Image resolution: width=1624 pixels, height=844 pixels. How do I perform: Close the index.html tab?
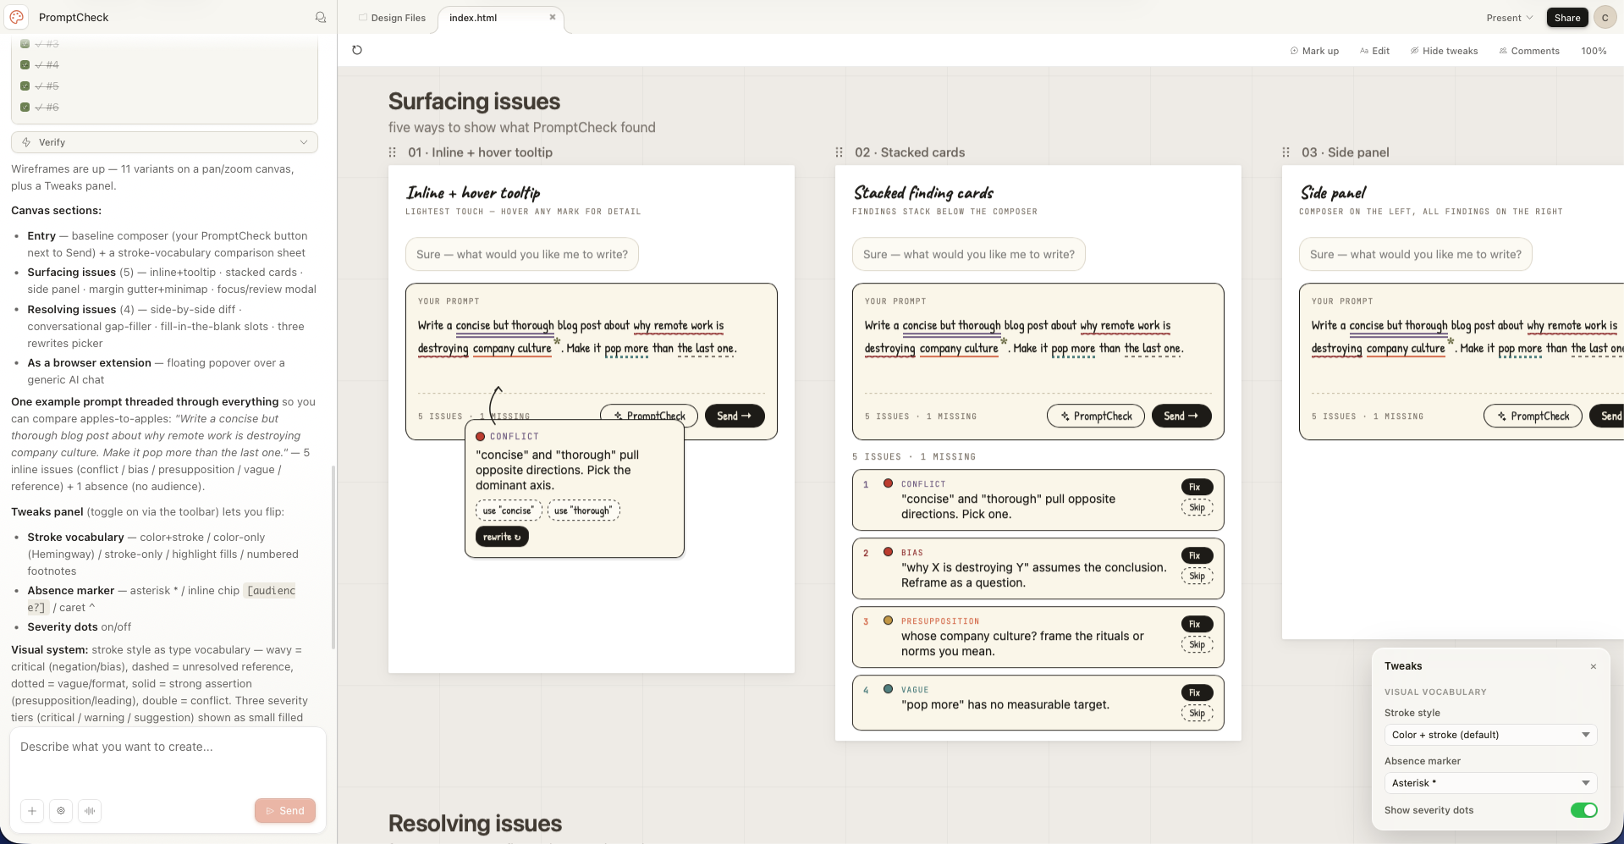tap(553, 17)
